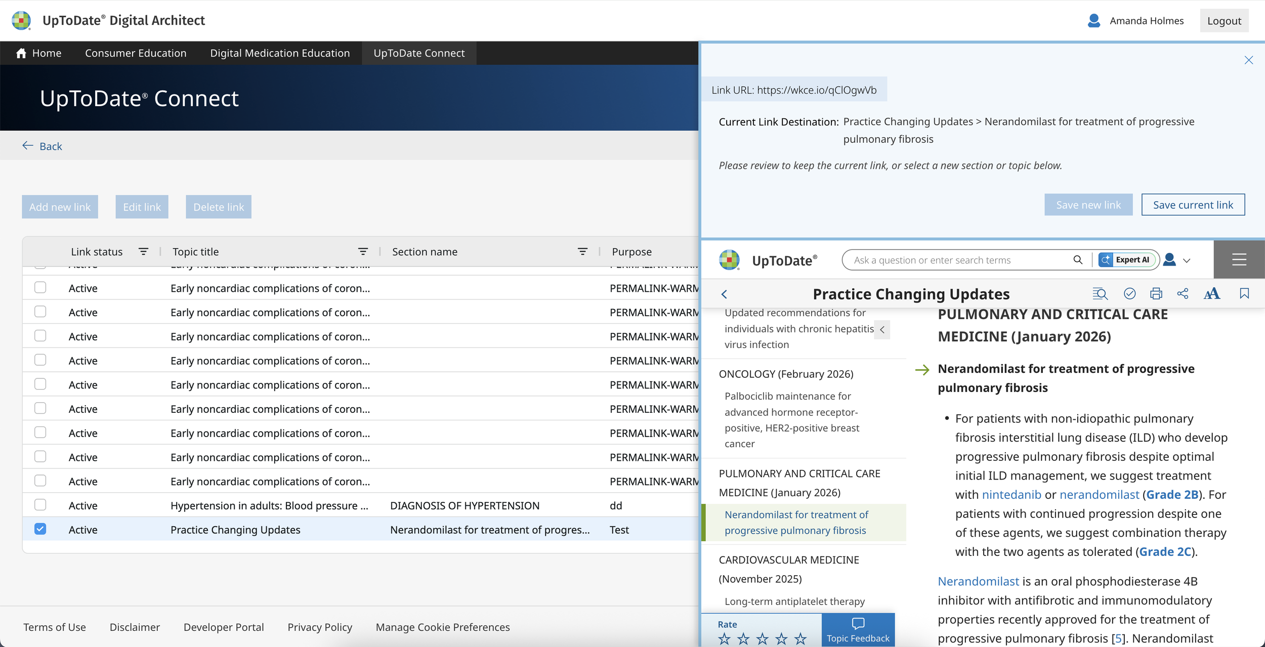Click the profile icon in the UpToDate panel
The height and width of the screenshot is (647, 1265).
[x=1169, y=260]
